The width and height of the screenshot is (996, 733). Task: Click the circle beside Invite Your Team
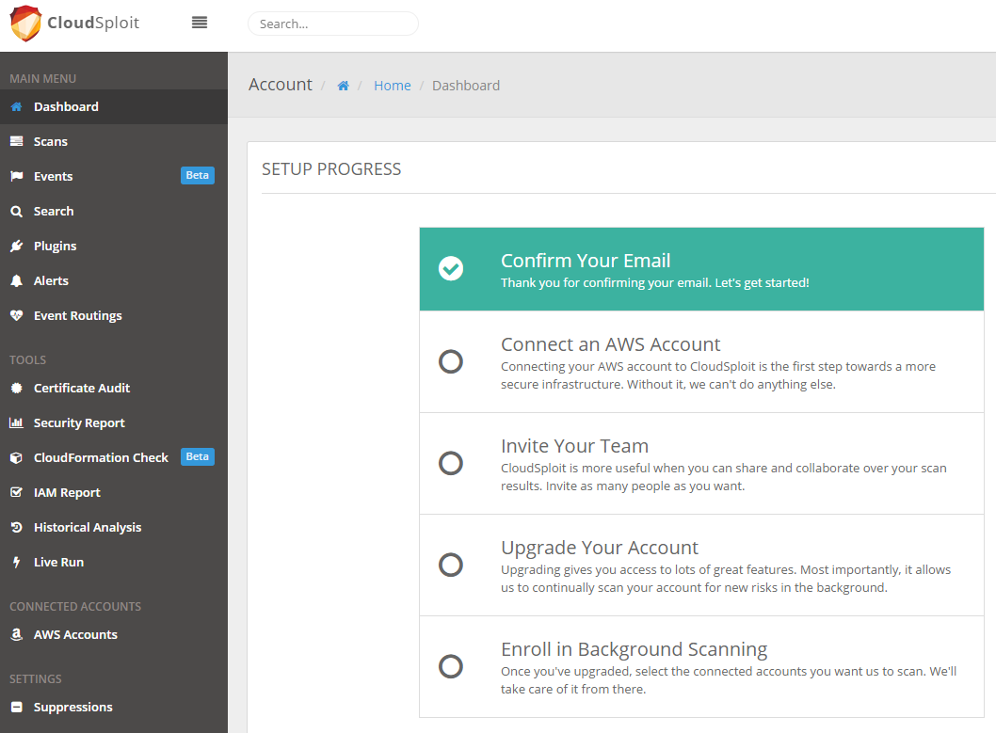click(x=451, y=463)
